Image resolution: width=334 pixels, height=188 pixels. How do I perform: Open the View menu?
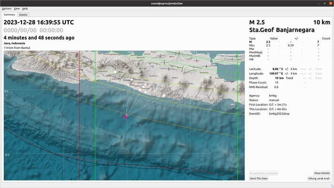[x=17, y=9]
